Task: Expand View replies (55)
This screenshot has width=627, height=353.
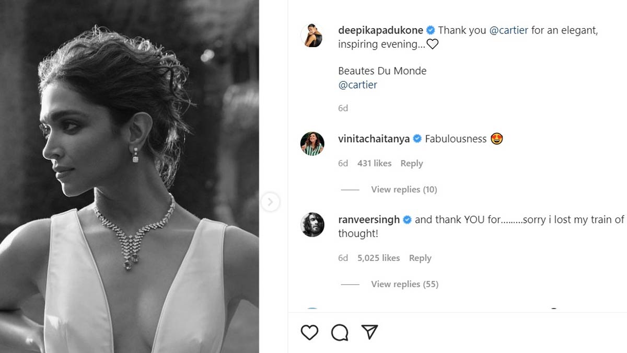Action: click(404, 284)
